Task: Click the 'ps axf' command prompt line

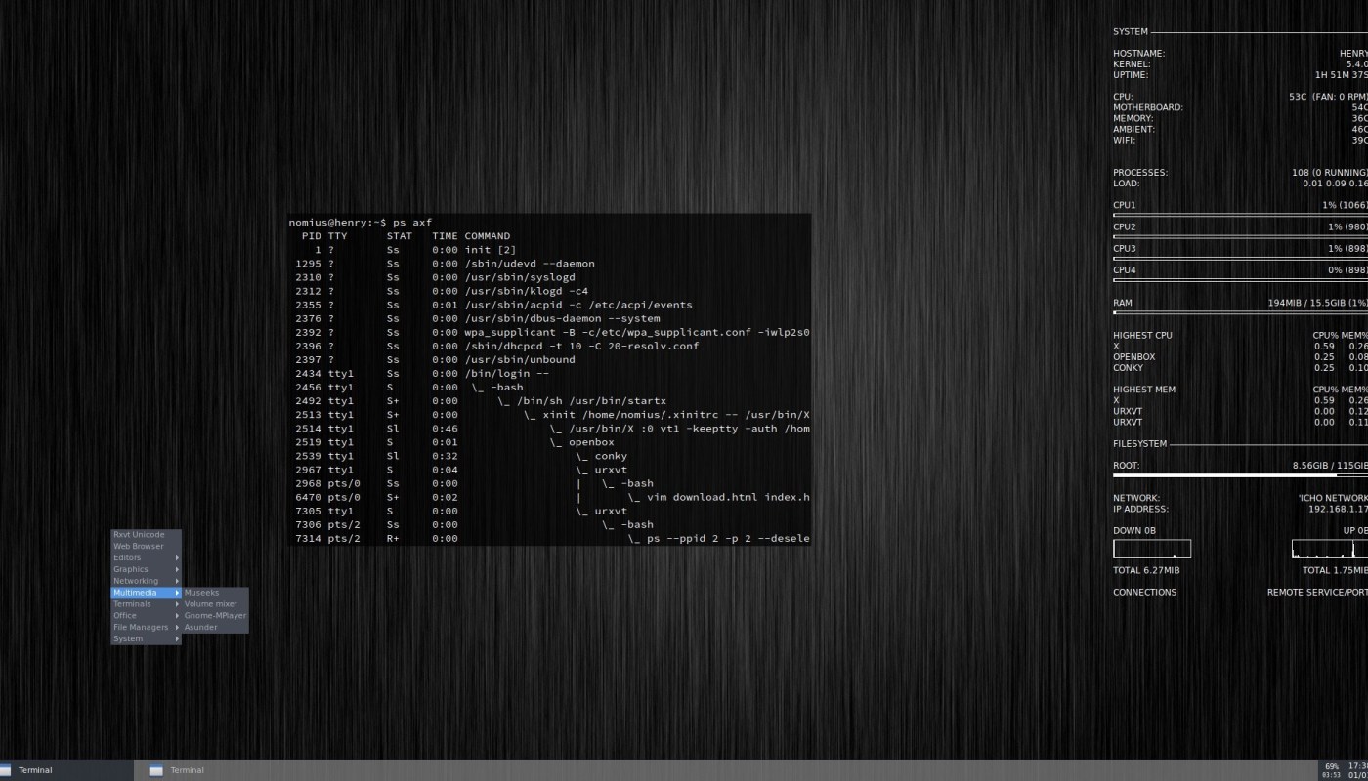Action: tap(360, 223)
